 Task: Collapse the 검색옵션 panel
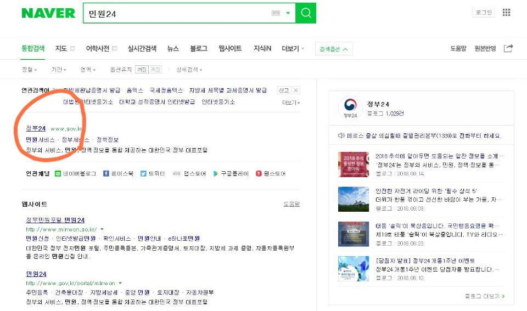(334, 49)
